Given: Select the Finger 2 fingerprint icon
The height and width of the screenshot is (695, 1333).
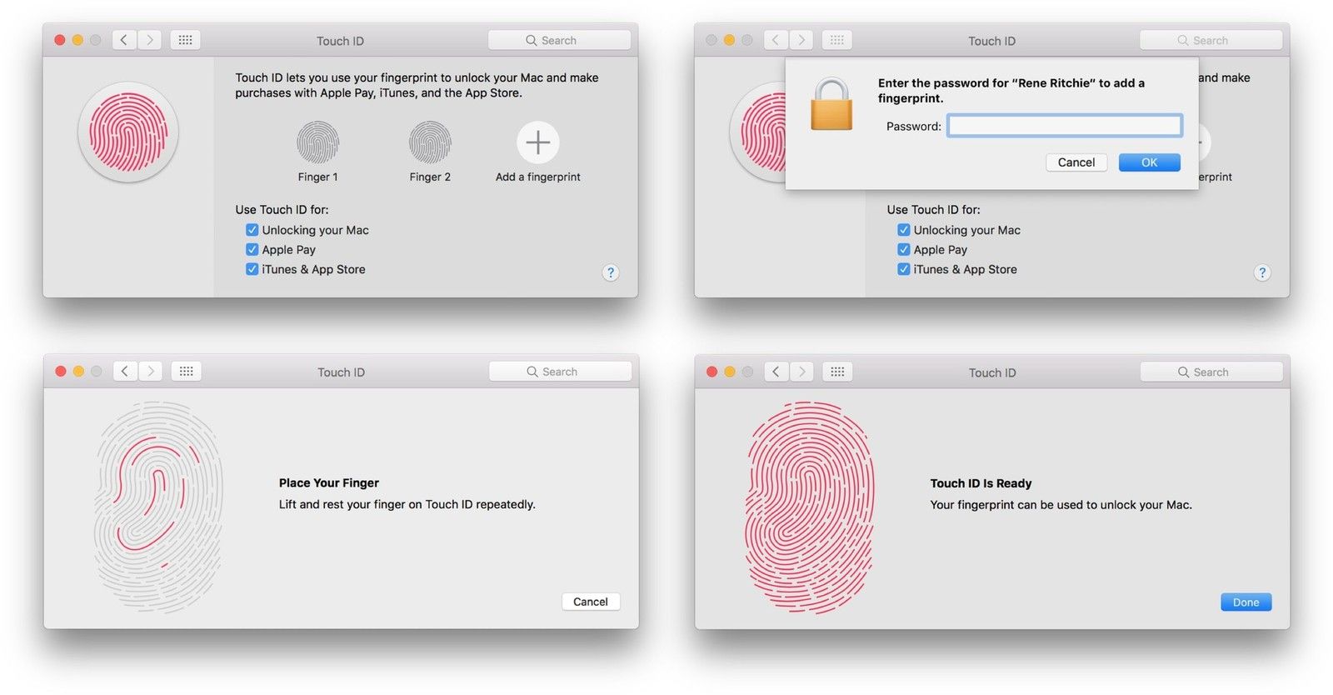Looking at the screenshot, I should (x=430, y=142).
